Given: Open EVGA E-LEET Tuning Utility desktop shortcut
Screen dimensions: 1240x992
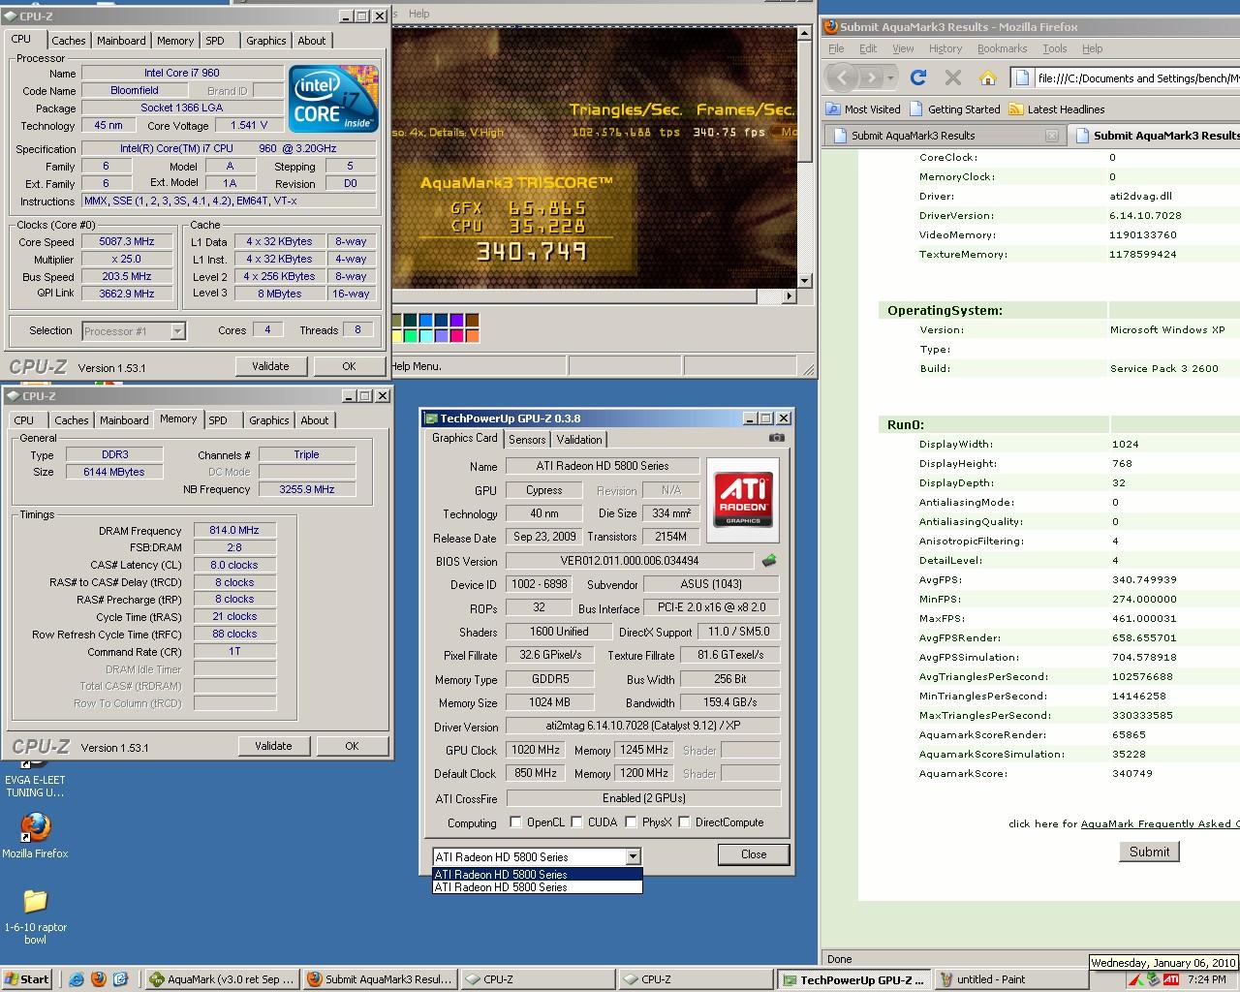Looking at the screenshot, I should coord(35,778).
